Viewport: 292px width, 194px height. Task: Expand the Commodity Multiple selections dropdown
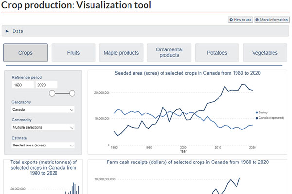43,127
